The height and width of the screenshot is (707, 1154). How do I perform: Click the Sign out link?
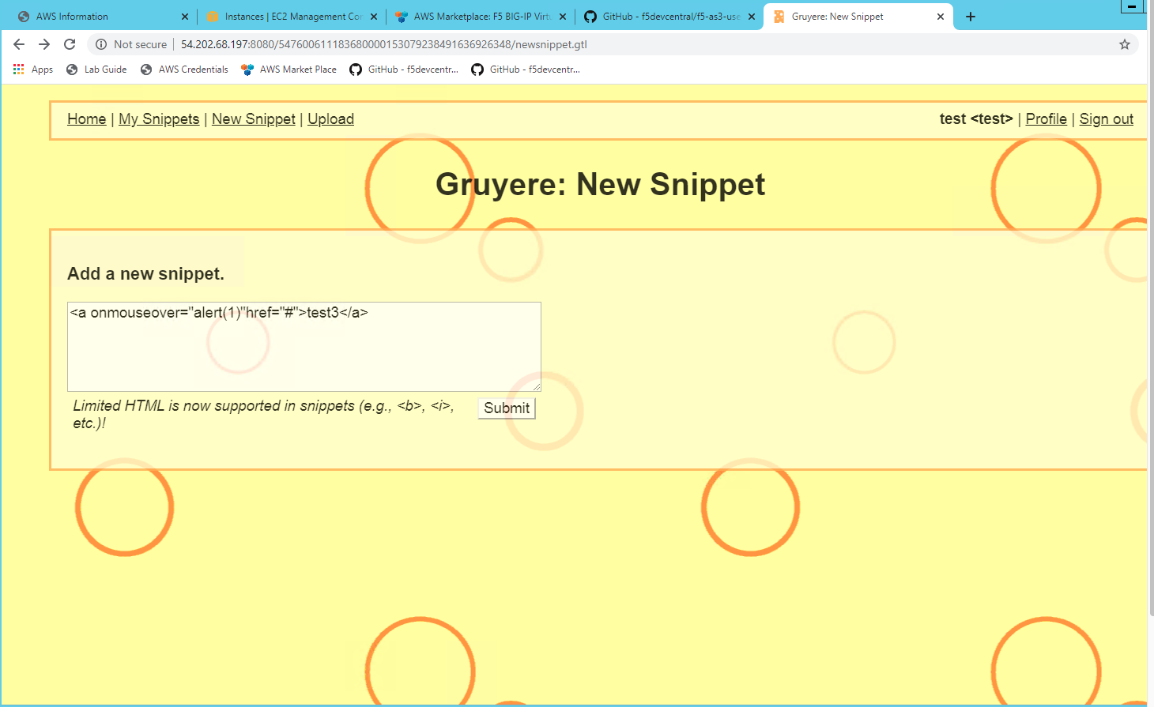(x=1106, y=119)
